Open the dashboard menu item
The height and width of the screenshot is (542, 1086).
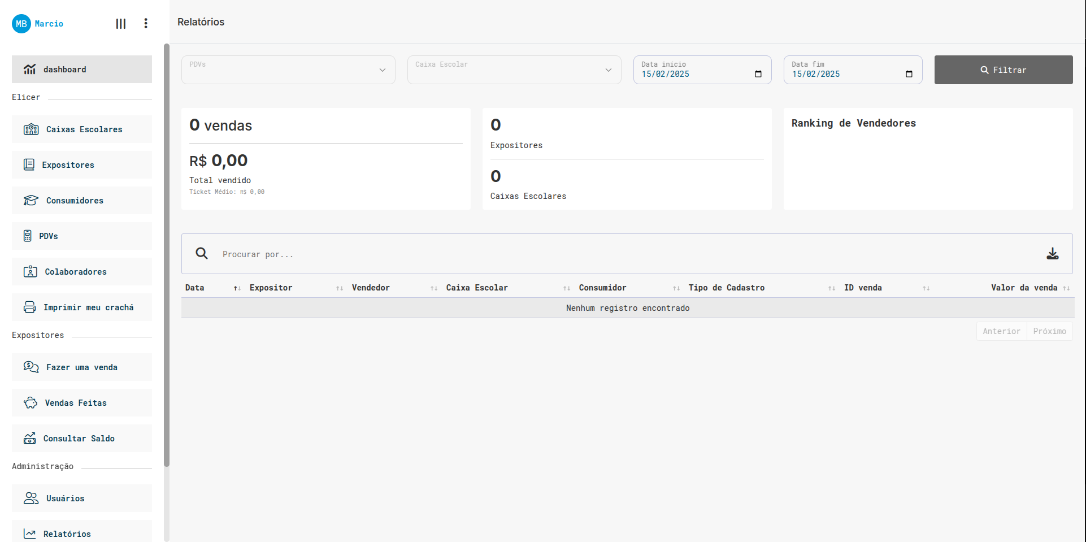(82, 69)
